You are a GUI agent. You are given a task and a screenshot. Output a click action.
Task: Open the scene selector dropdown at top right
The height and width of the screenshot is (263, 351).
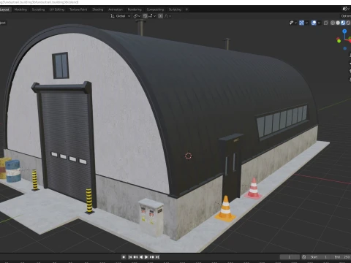click(x=345, y=9)
